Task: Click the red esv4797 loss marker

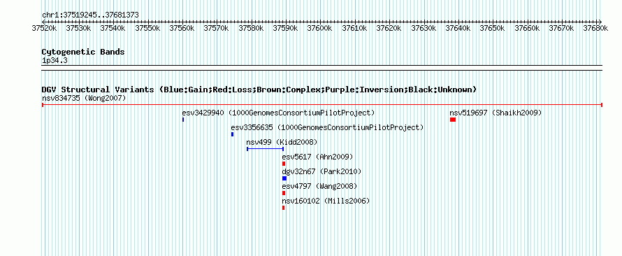Action: coord(284,193)
